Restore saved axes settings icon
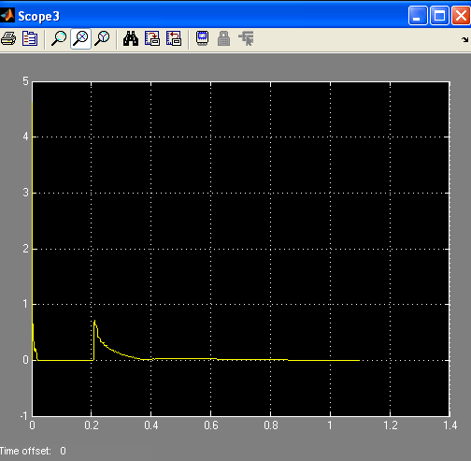 click(x=174, y=39)
